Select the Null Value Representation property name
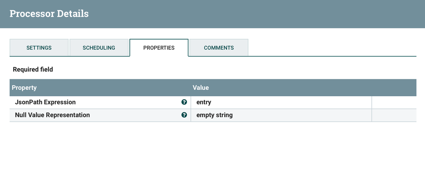 [x=52, y=115]
